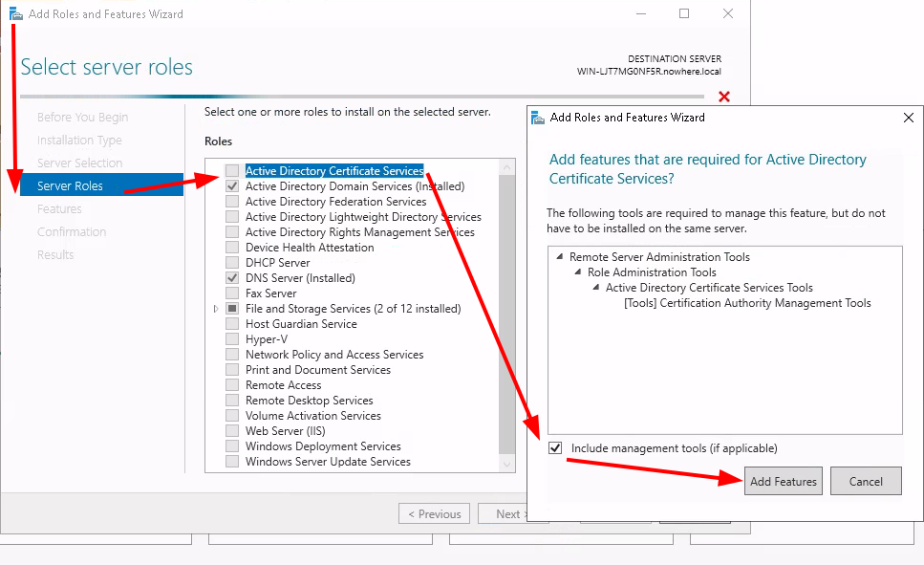Image resolution: width=924 pixels, height=565 pixels.
Task: Check Host Guardian Service checkbox
Action: [x=232, y=324]
